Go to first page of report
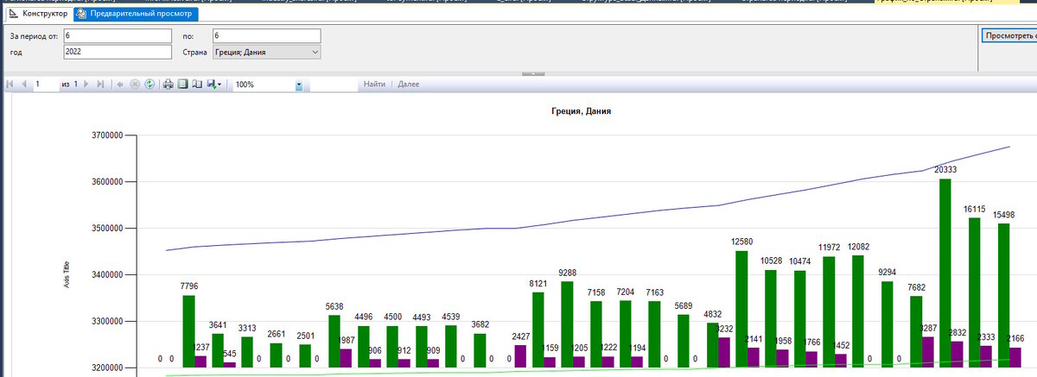The image size is (1037, 377). (10, 85)
